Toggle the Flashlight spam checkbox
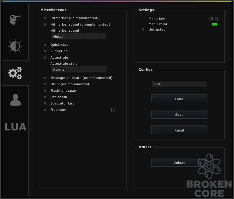Image resolution: width=234 pixels, height=199 pixels. tap(45, 91)
